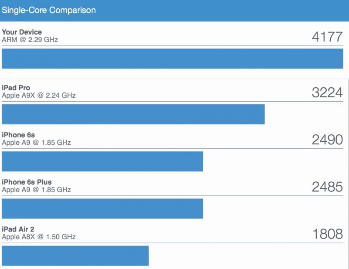Open the iPhone 6s Plus entry

point(27,182)
